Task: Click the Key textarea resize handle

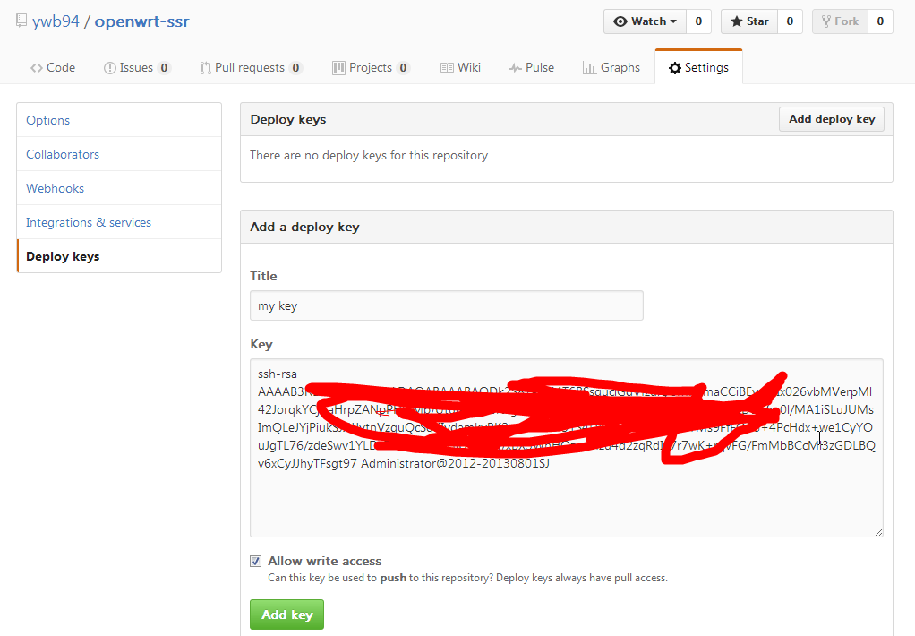Action: coord(879,532)
